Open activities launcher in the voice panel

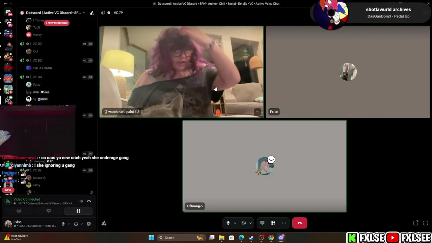(78, 211)
